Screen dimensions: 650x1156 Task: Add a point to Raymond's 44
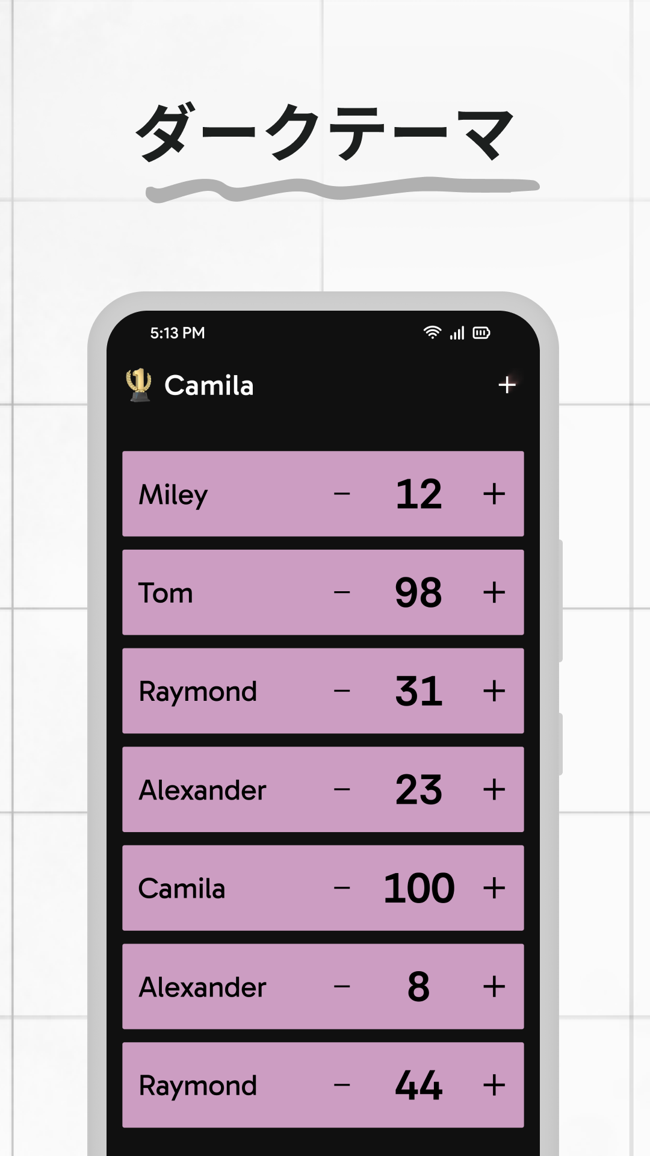pyautogui.click(x=494, y=1086)
